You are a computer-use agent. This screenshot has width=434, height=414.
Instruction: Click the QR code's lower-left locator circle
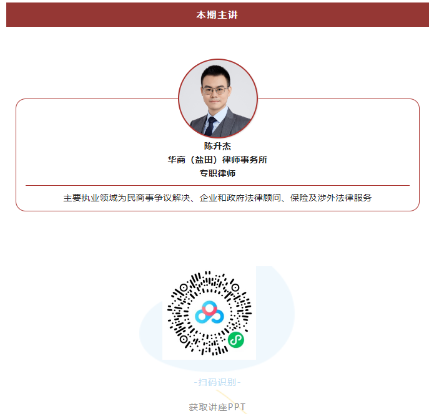point(184,339)
